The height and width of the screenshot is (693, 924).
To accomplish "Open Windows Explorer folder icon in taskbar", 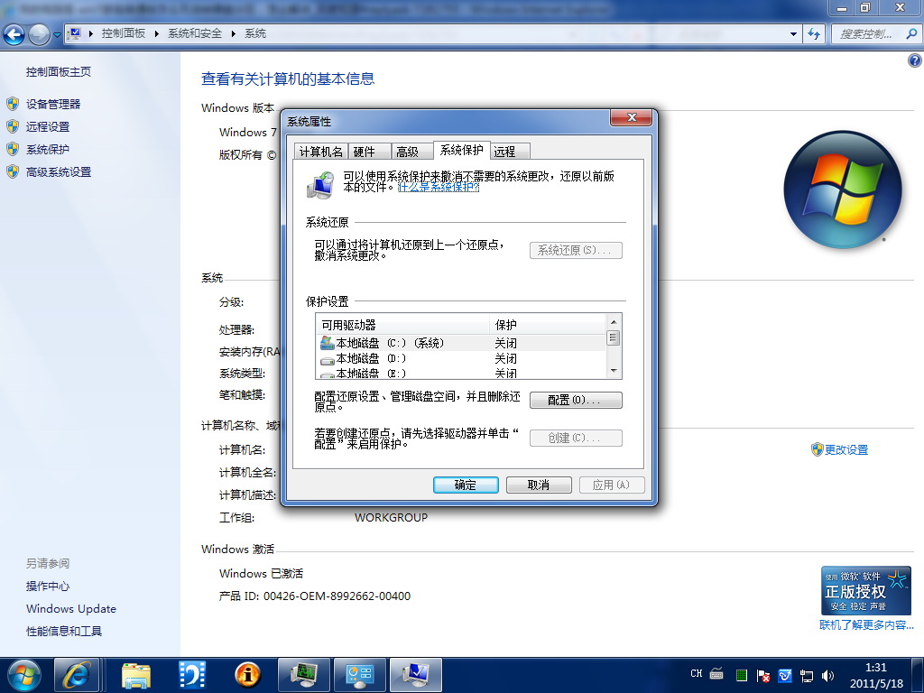I will click(136, 674).
